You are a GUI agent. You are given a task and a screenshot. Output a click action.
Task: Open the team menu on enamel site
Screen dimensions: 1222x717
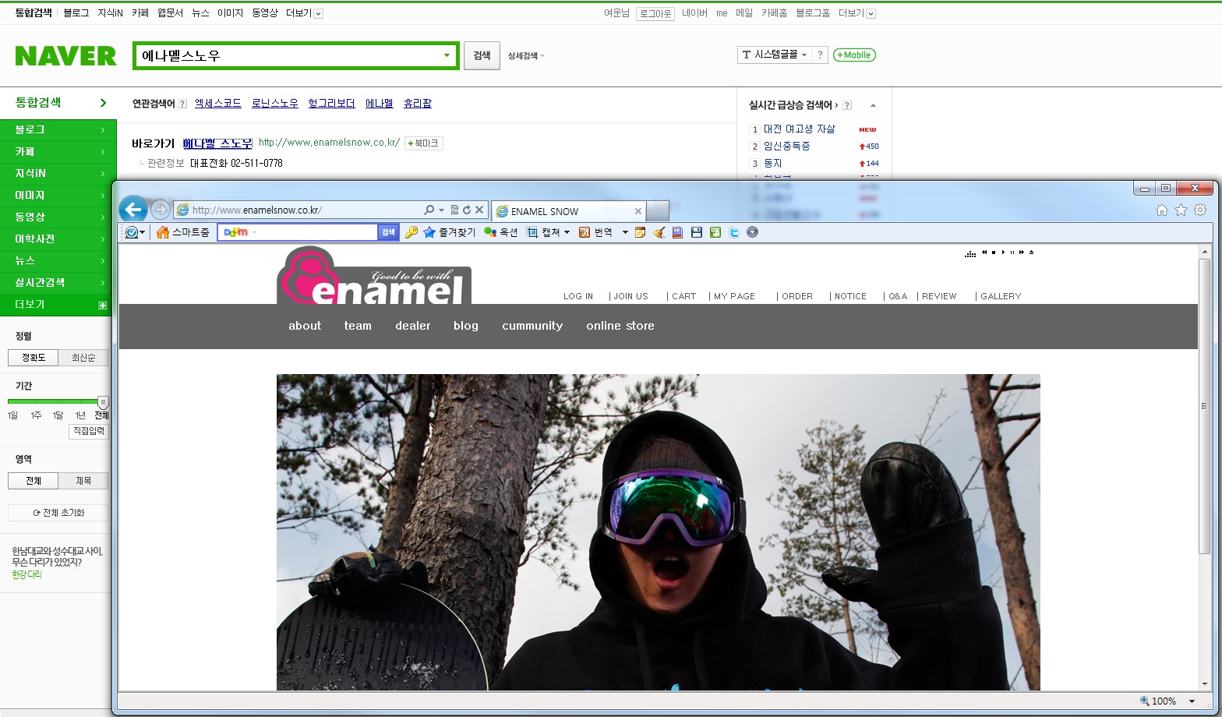[x=358, y=326]
